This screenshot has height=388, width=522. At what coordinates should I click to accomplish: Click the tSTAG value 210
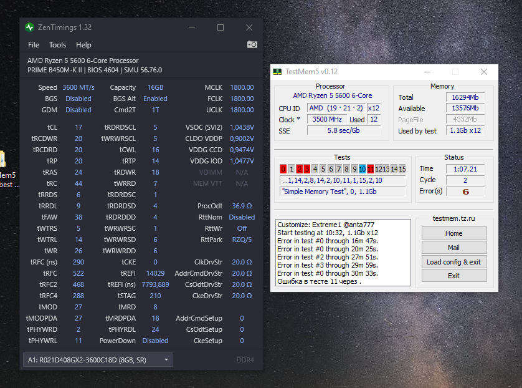(x=155, y=296)
